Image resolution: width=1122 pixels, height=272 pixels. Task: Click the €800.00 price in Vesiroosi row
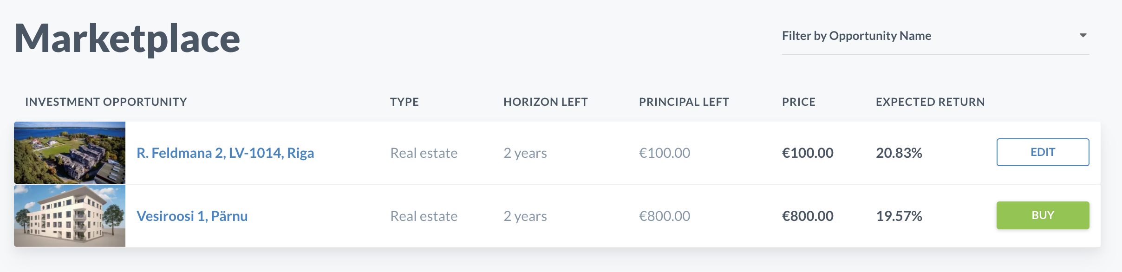coord(808,216)
